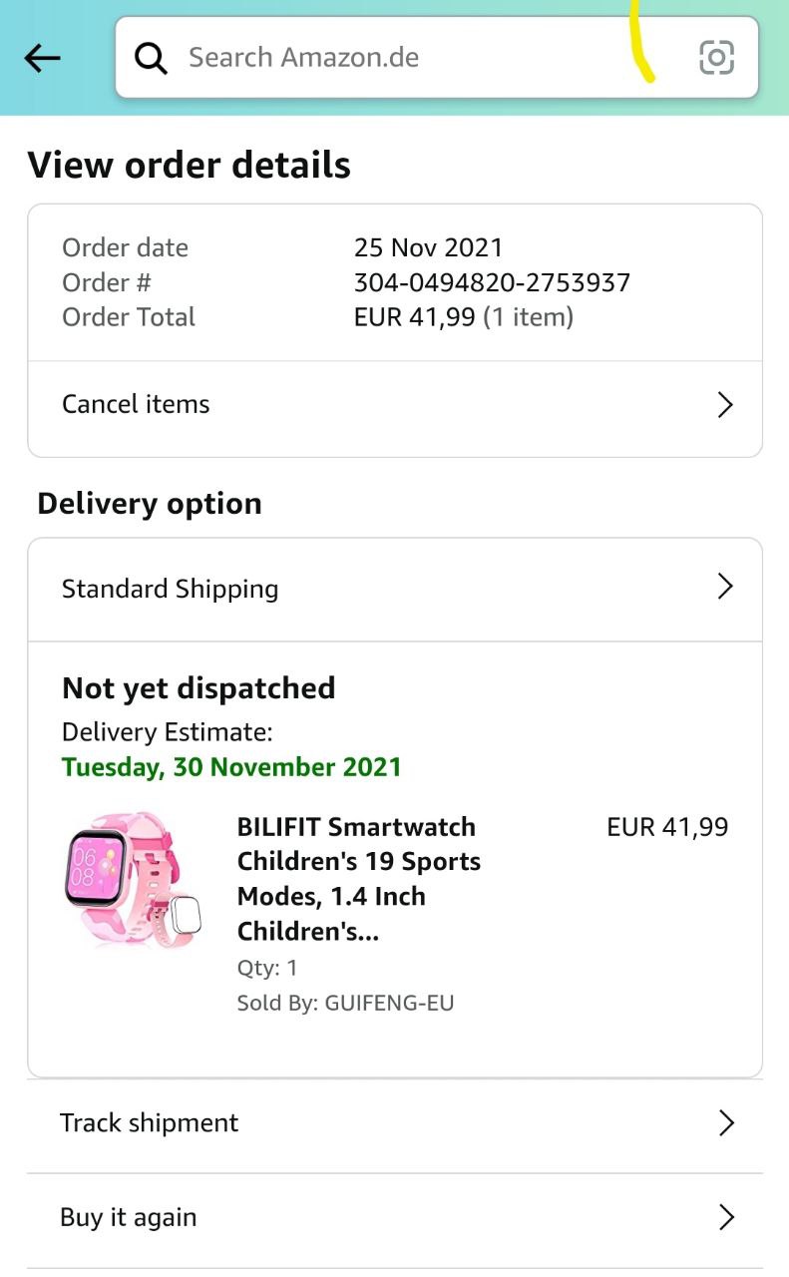Tap the View order details heading

(x=190, y=165)
